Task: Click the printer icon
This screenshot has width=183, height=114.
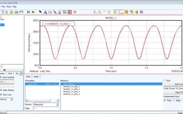Action: tap(16, 12)
